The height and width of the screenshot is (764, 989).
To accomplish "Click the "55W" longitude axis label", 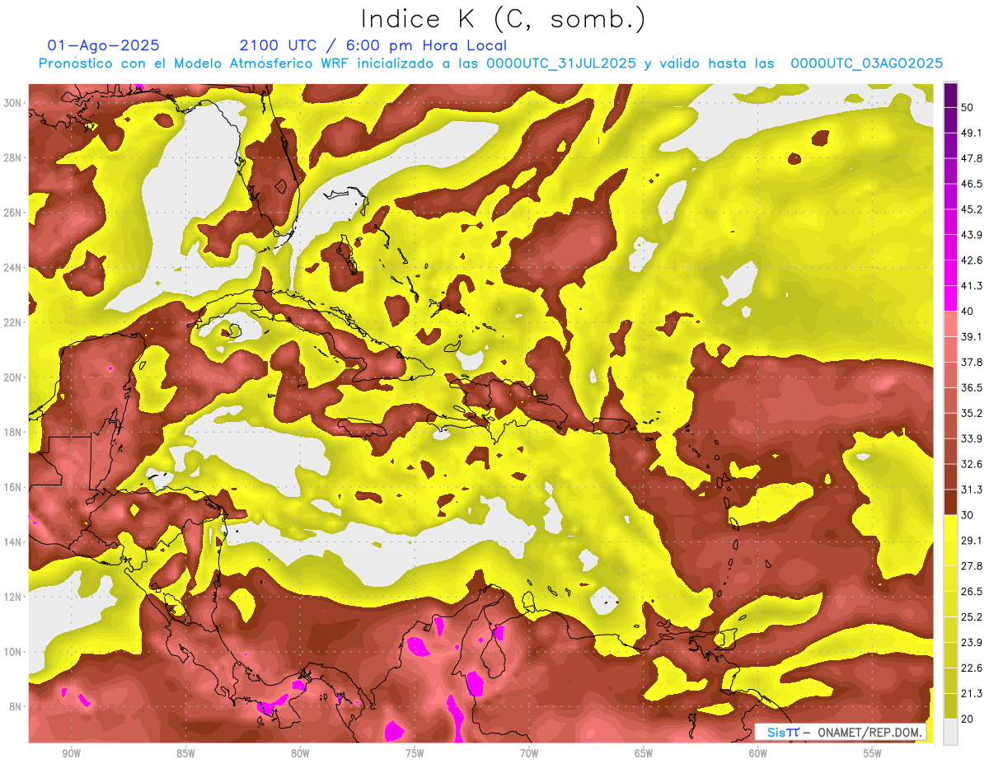I will (x=873, y=753).
